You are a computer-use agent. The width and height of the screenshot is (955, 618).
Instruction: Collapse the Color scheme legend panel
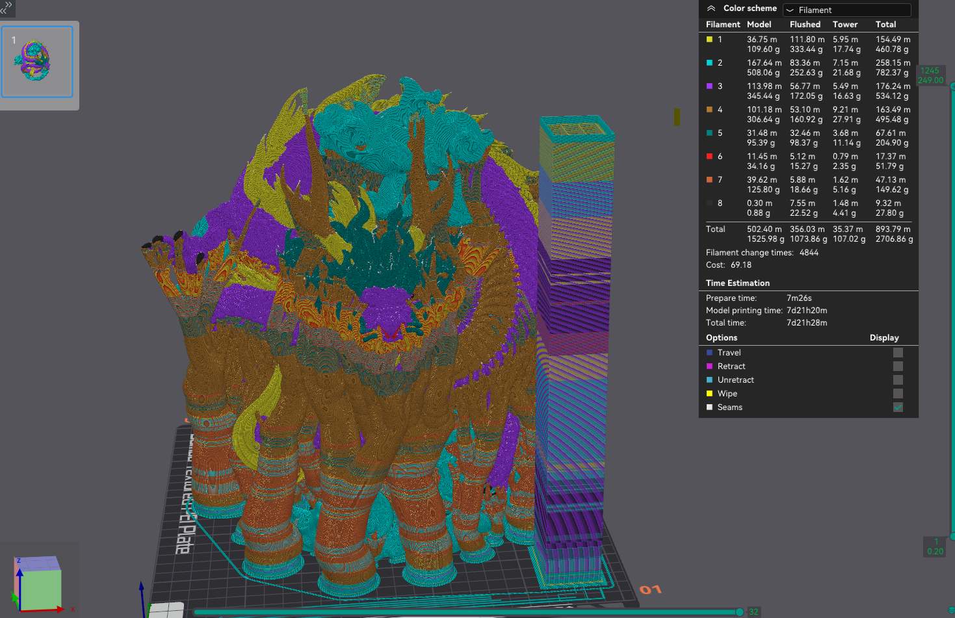tap(711, 8)
